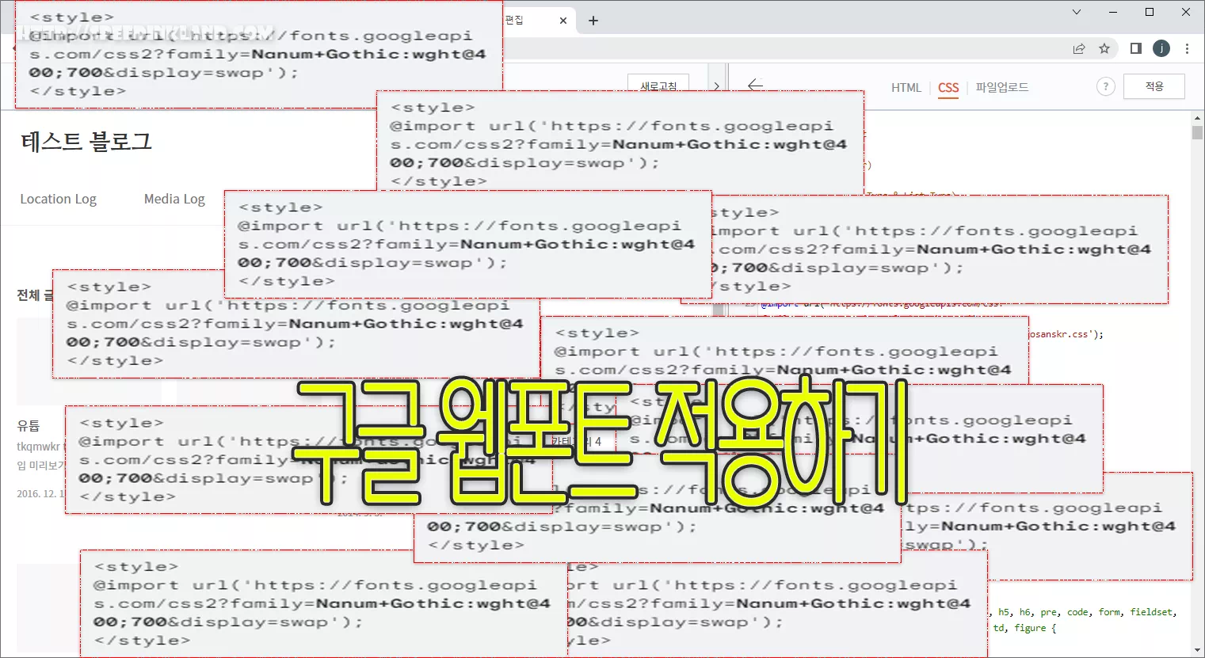
Task: Open the Media Log menu link
Action: tap(174, 200)
